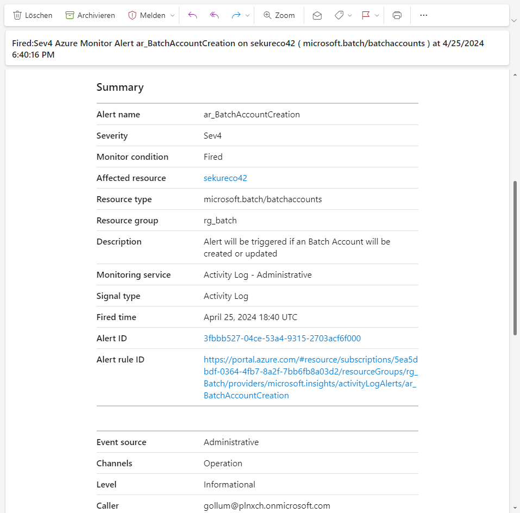Expand the Melden dropdown arrow
The image size is (520, 513).
pos(173,15)
